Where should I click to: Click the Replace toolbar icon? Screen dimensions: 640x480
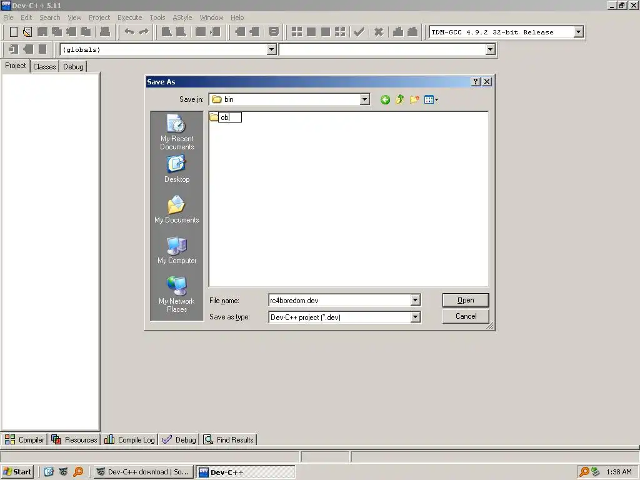[181, 32]
